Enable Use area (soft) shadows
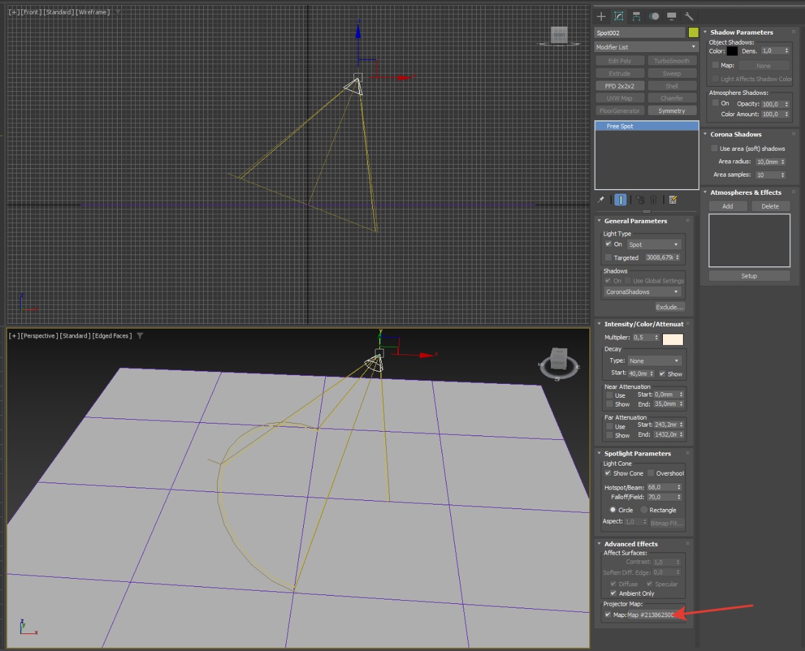Viewport: 805px width, 651px height. (x=714, y=148)
